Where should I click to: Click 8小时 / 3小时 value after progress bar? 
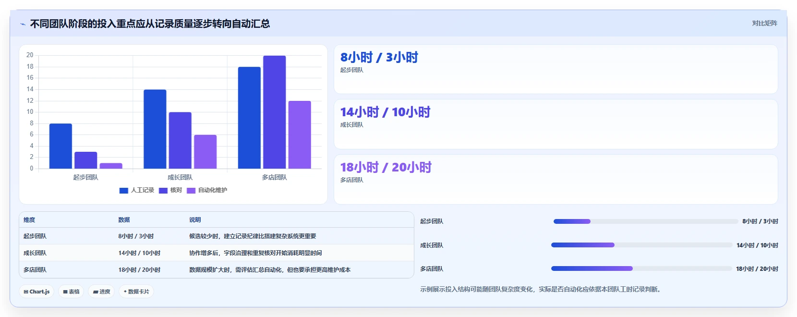[x=760, y=221]
